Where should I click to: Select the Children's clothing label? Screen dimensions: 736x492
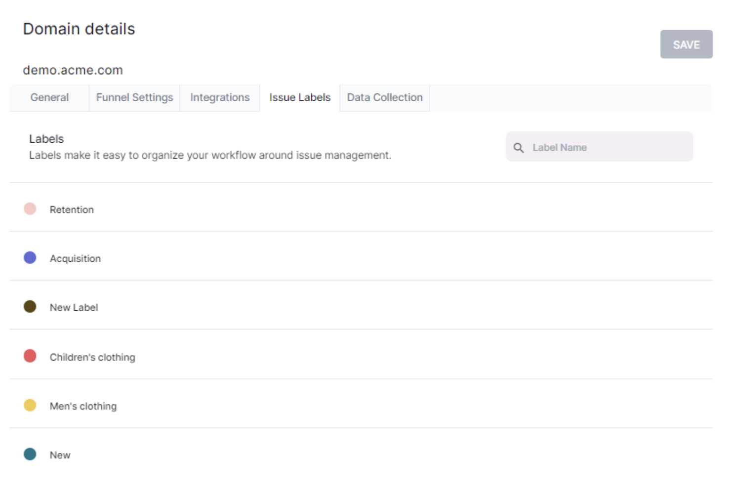[x=92, y=358]
